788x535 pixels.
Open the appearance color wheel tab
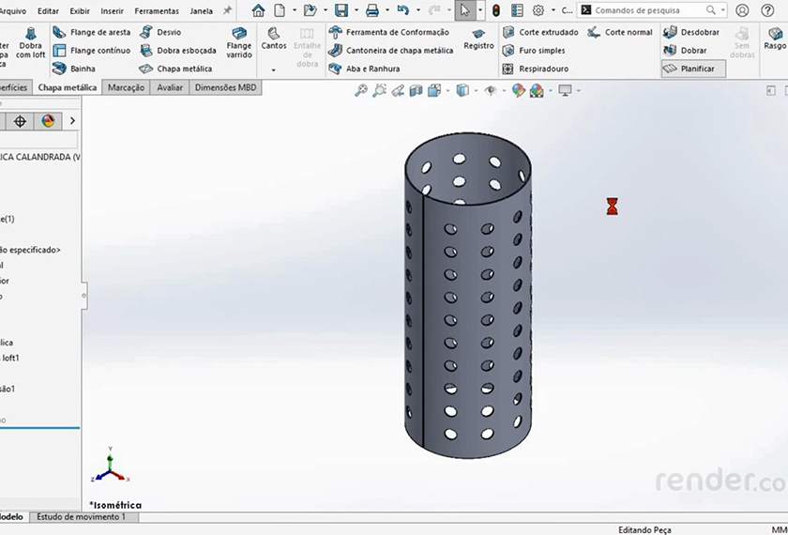coord(48,121)
